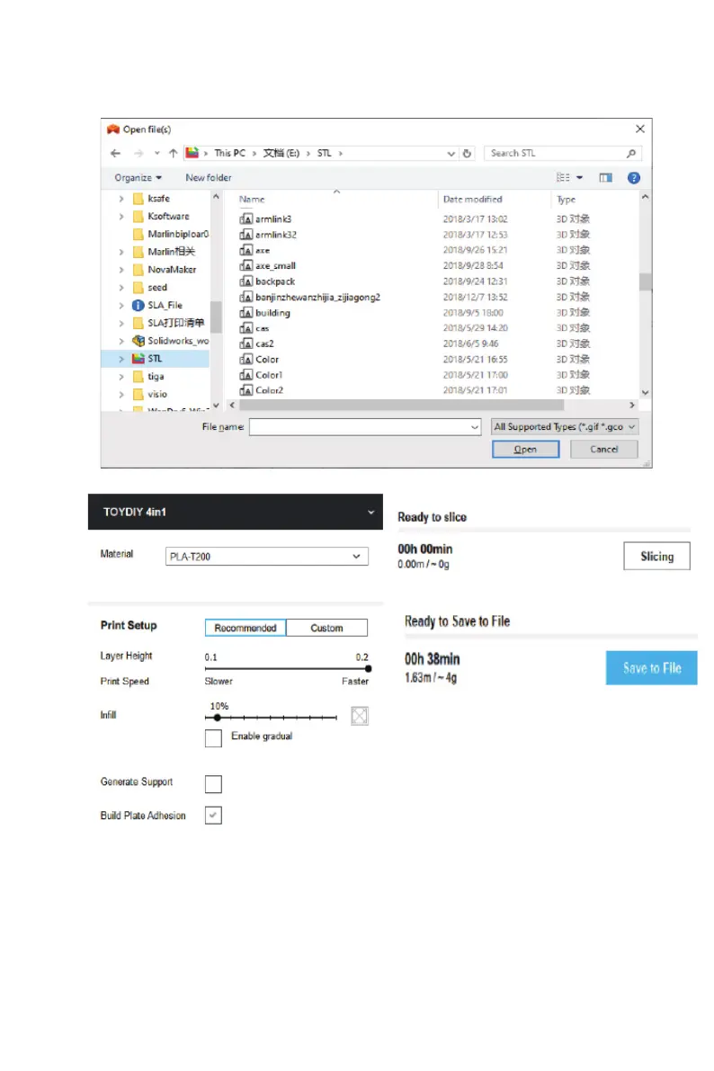Click the Forward arrow in Open file dialog
The image size is (714, 1071).
point(138,153)
